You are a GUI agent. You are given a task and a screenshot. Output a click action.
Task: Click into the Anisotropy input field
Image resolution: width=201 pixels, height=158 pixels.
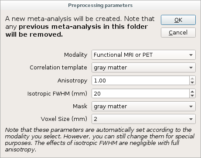[x=140, y=80]
